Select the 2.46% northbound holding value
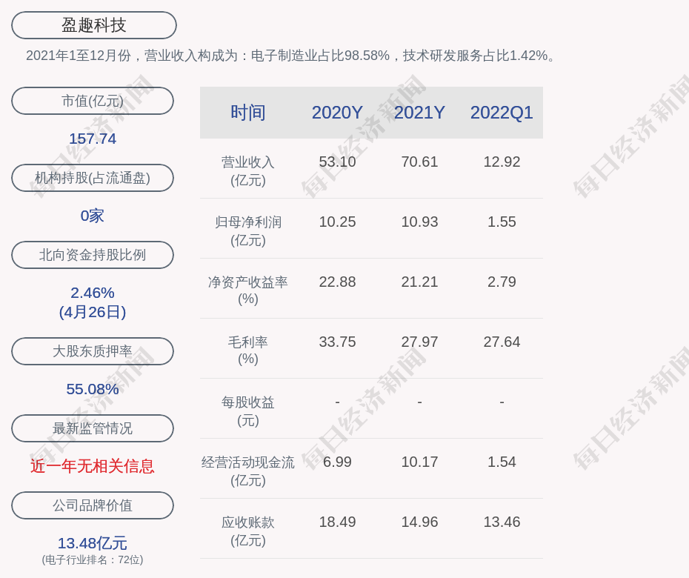Image resolution: width=689 pixels, height=578 pixels. pyautogui.click(x=93, y=293)
